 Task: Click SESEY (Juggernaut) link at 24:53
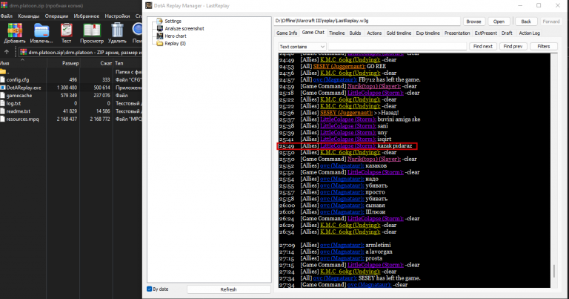[339, 67]
